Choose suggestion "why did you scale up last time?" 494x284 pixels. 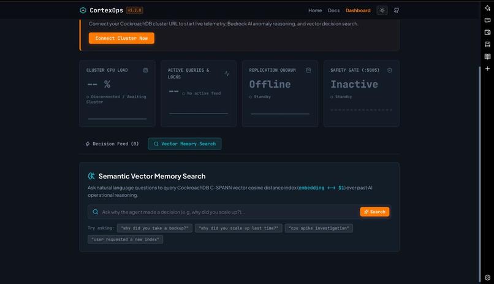(x=238, y=228)
